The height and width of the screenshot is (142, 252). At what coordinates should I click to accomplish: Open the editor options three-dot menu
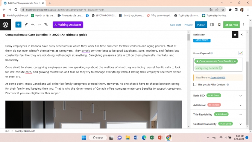(x=244, y=24)
